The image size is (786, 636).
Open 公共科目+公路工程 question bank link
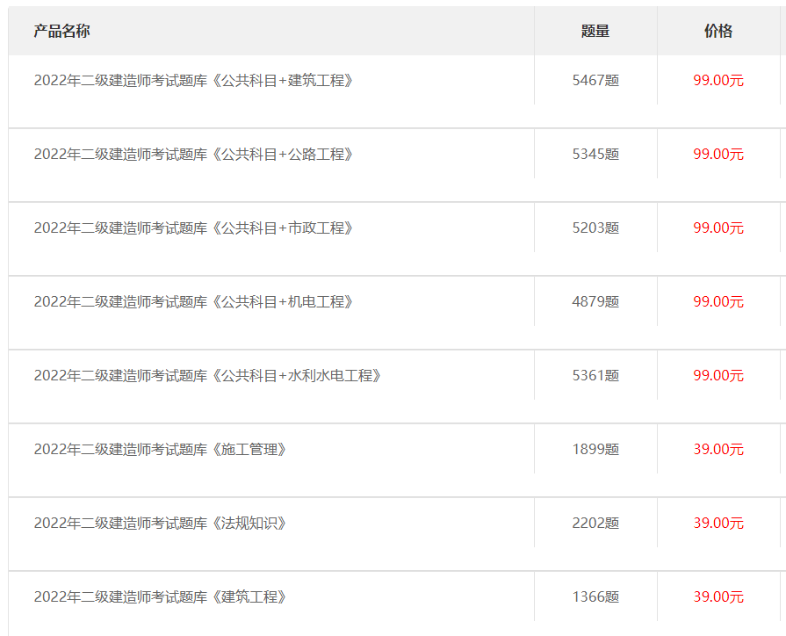click(193, 155)
